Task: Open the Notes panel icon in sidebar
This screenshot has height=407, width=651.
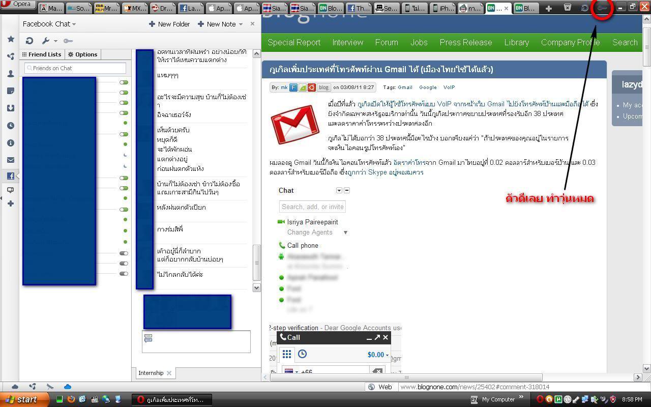Action: point(11,91)
